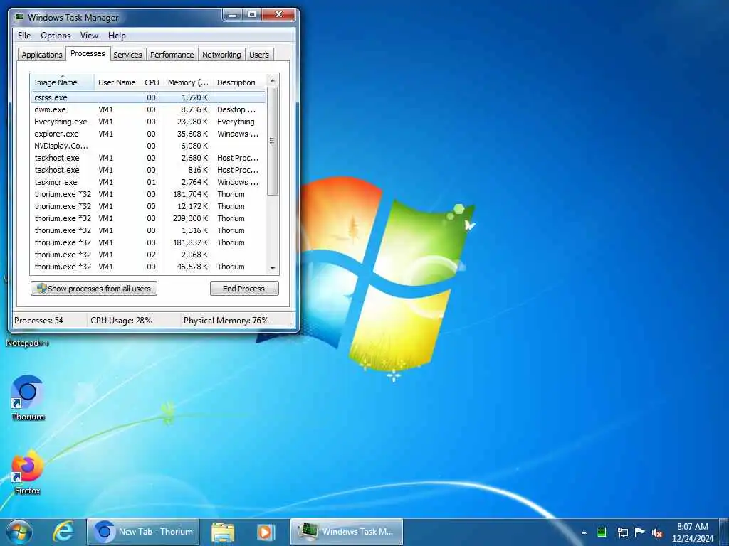Screen dimensions: 729x546
Task: Sort by the CPU column header
Action: point(152,82)
